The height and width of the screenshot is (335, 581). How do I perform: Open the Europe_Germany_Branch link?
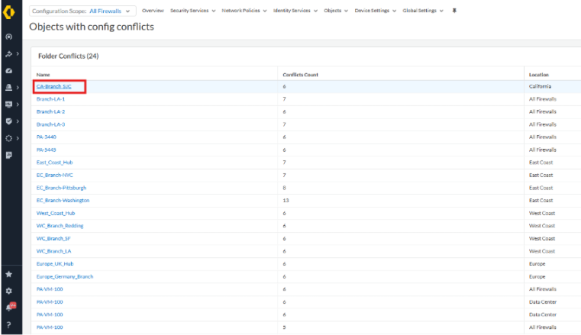coord(64,277)
